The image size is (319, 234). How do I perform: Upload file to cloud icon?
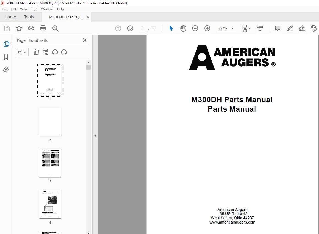click(31, 28)
